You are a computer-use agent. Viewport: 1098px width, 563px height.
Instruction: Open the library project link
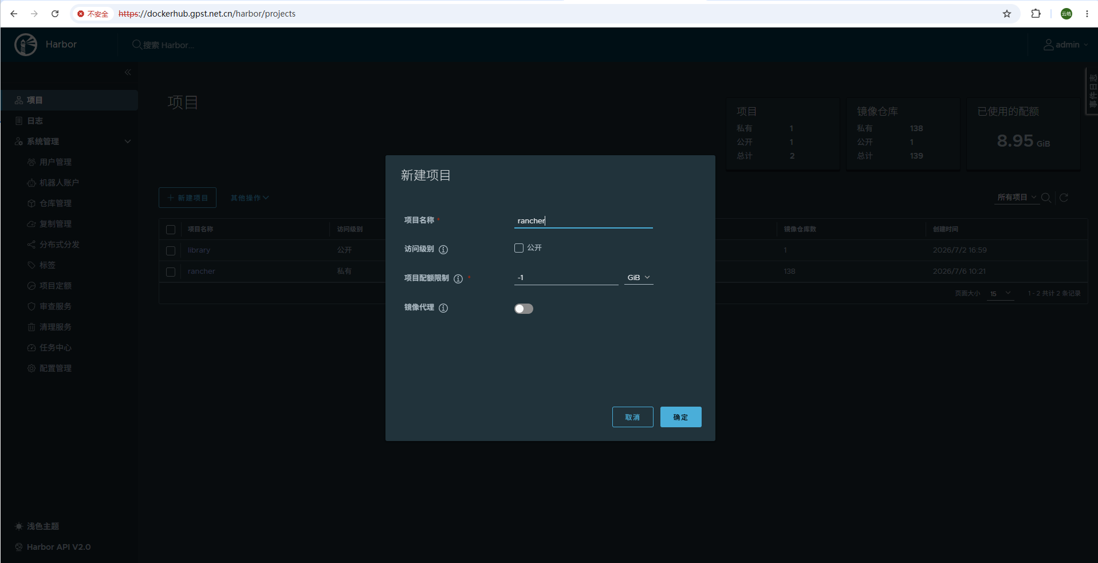click(x=199, y=250)
